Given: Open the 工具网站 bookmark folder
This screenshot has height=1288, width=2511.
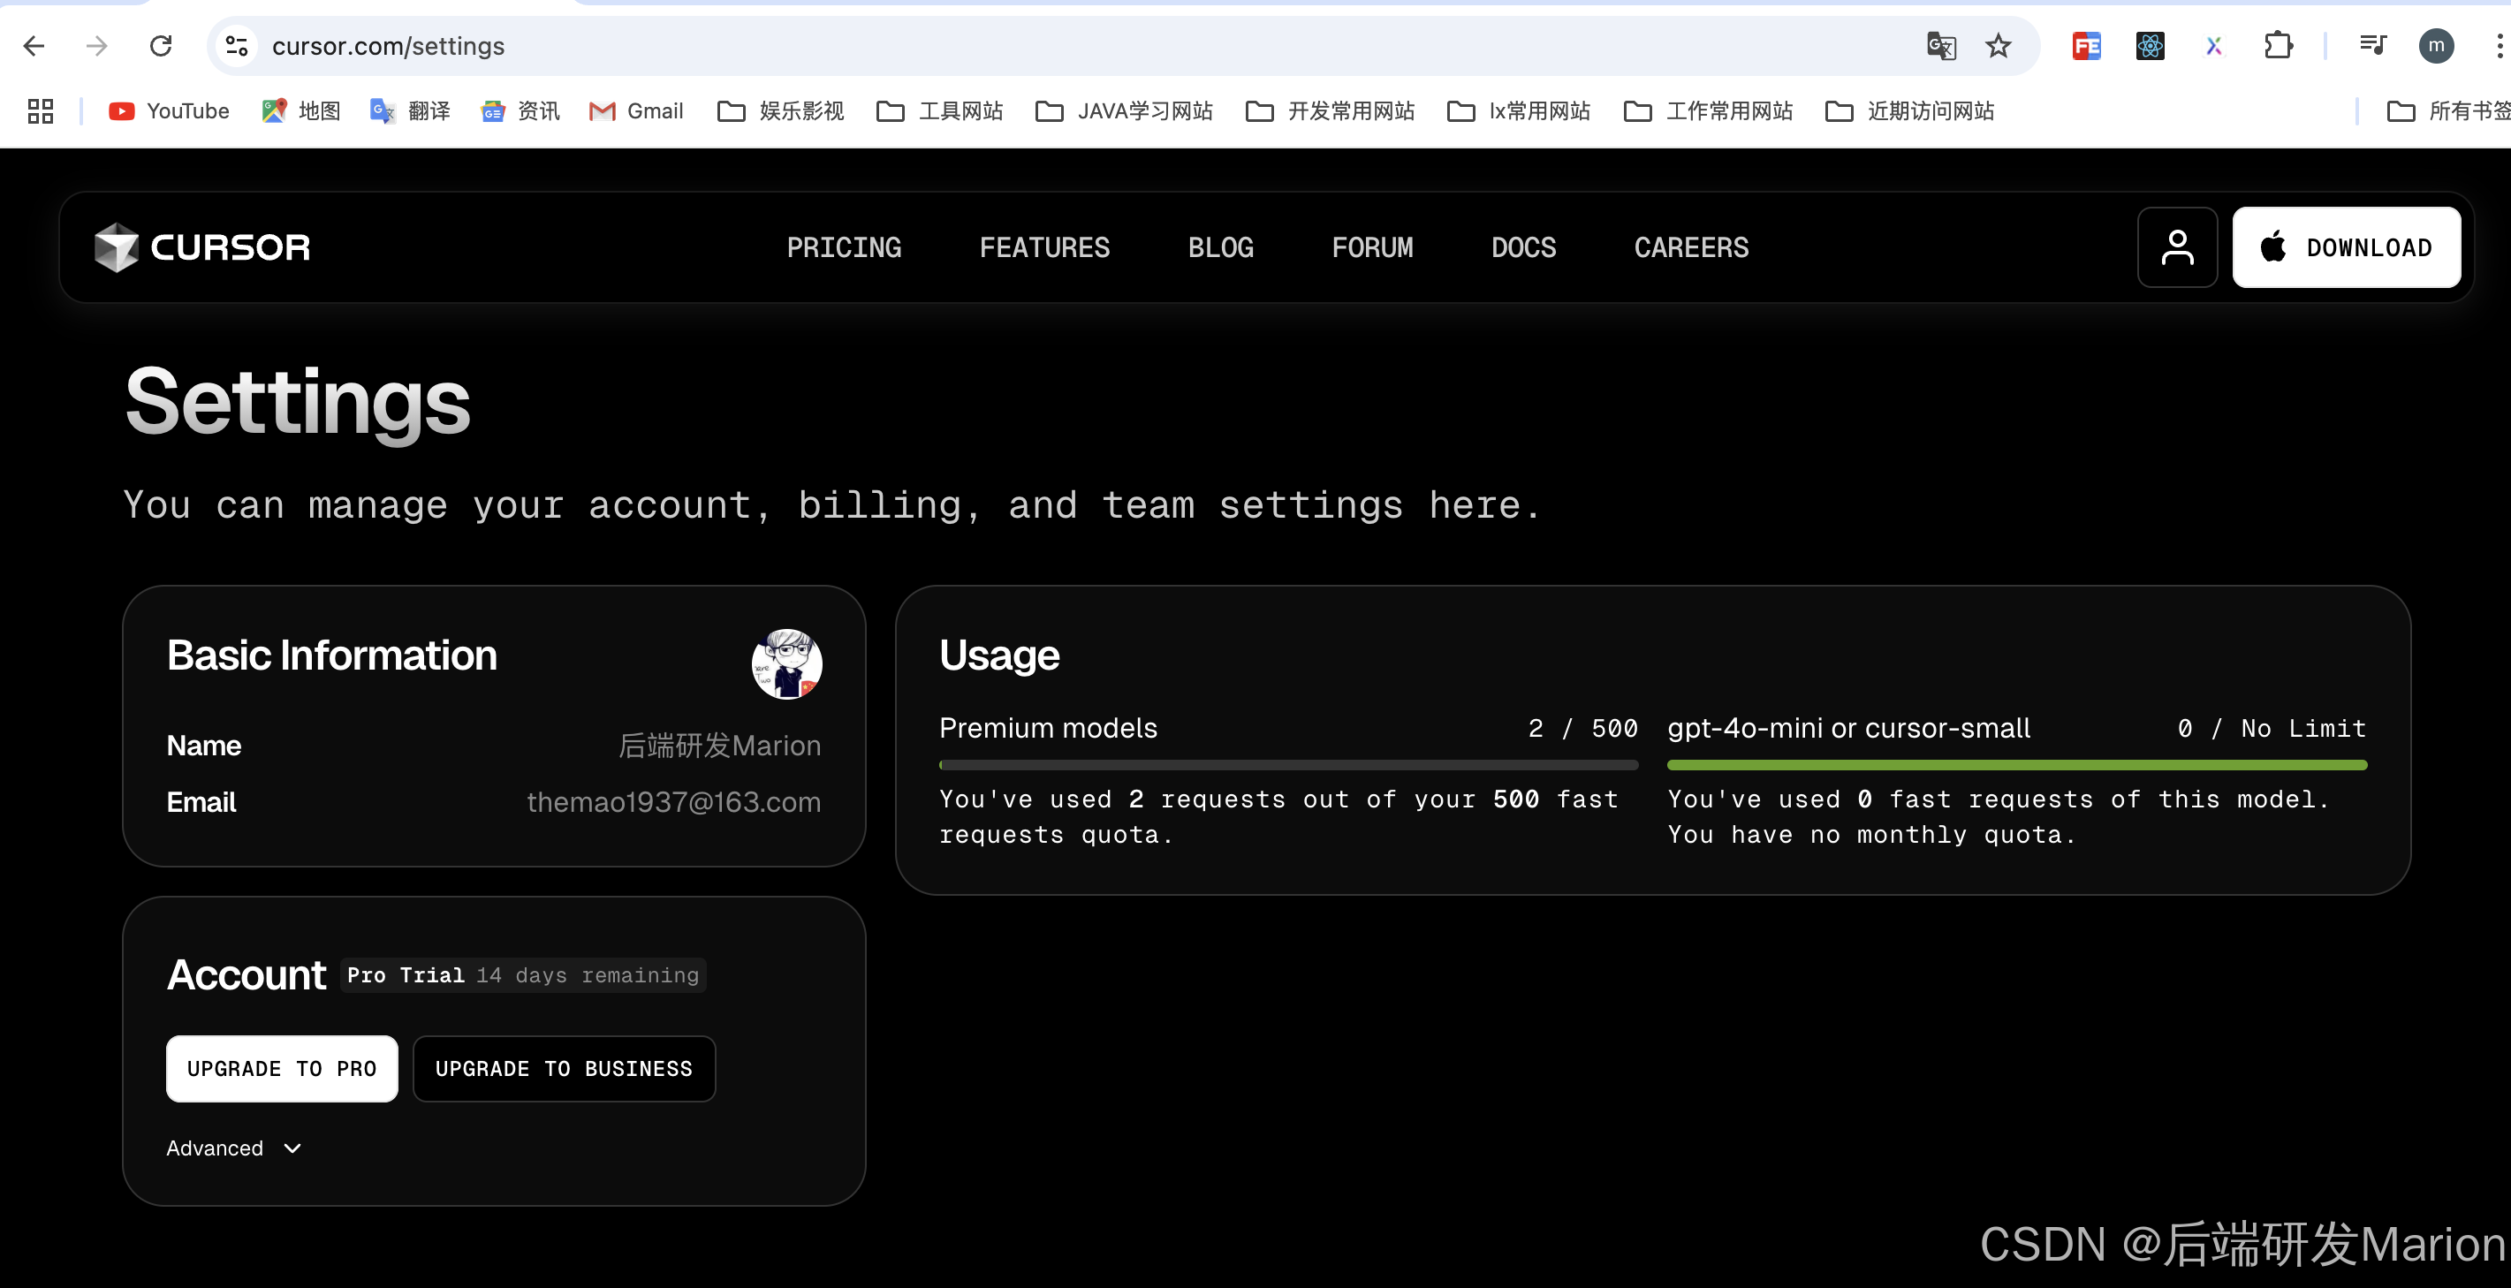Looking at the screenshot, I should point(940,111).
